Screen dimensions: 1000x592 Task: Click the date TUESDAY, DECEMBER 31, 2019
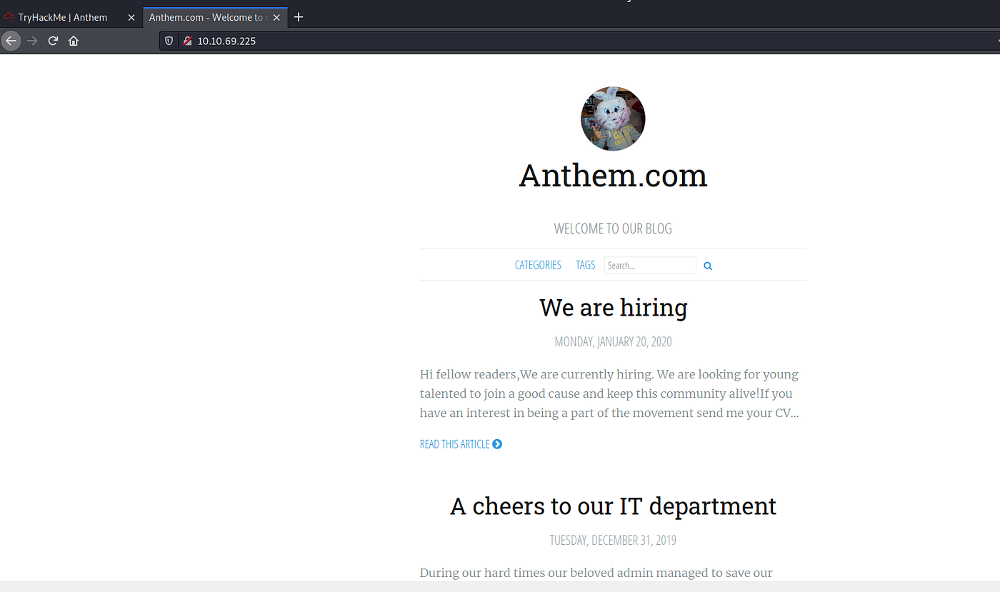(x=613, y=541)
